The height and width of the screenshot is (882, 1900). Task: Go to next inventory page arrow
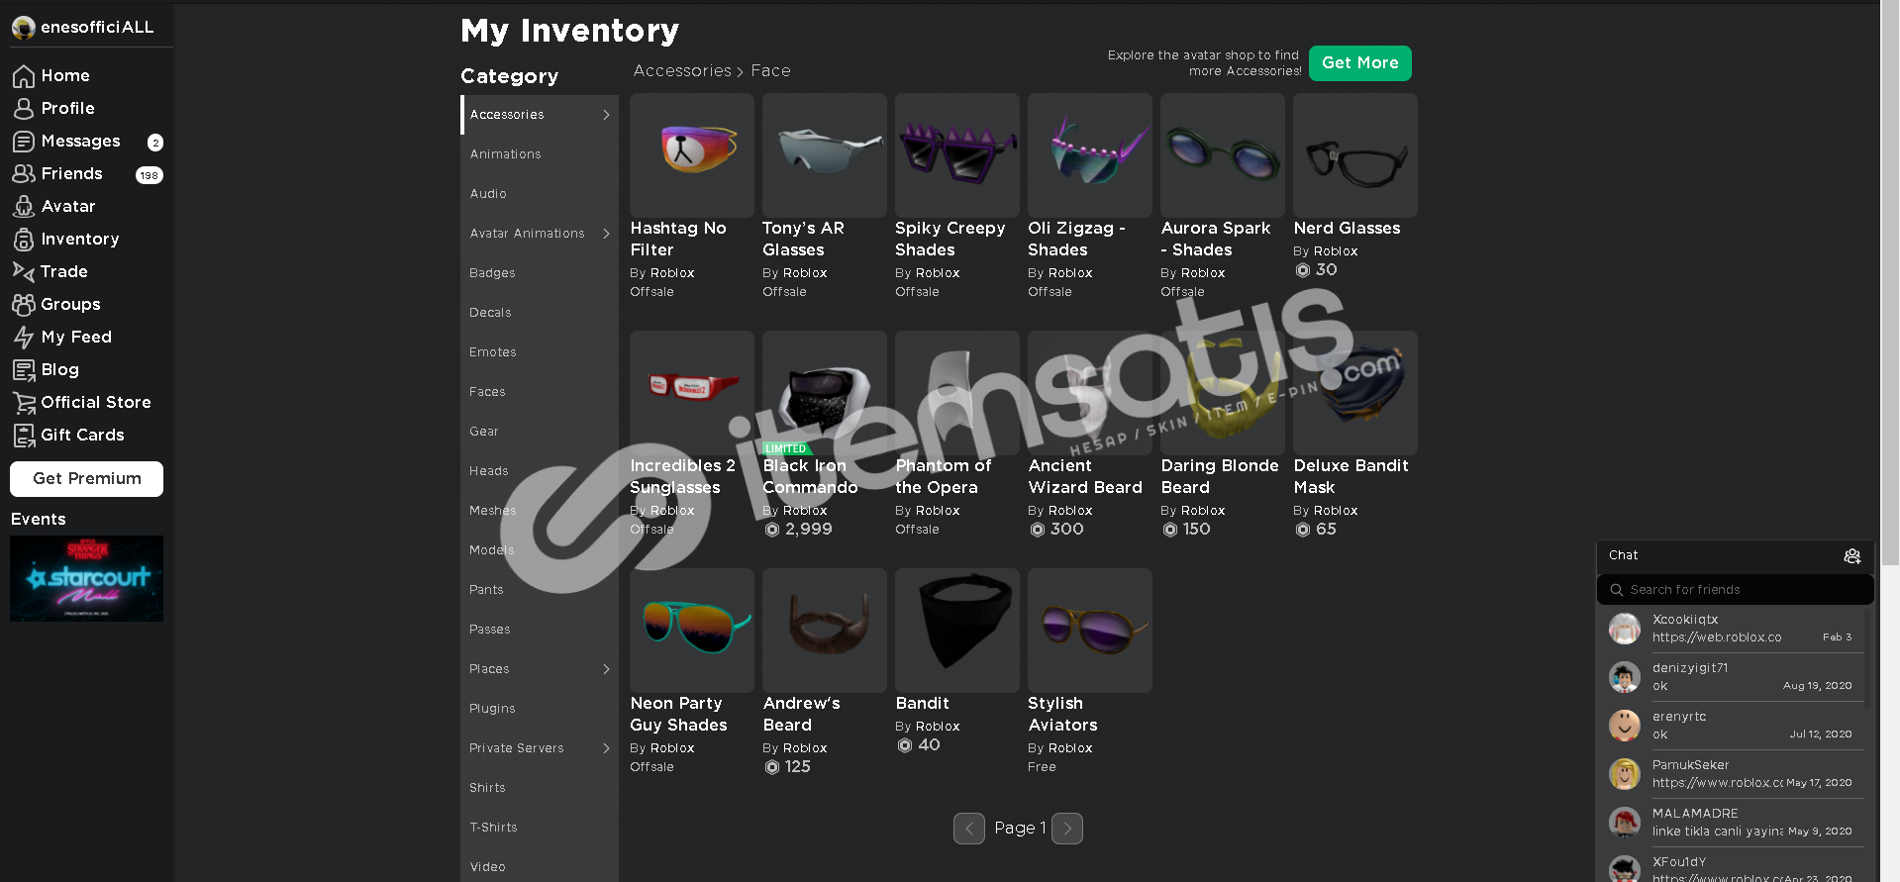tap(1067, 829)
